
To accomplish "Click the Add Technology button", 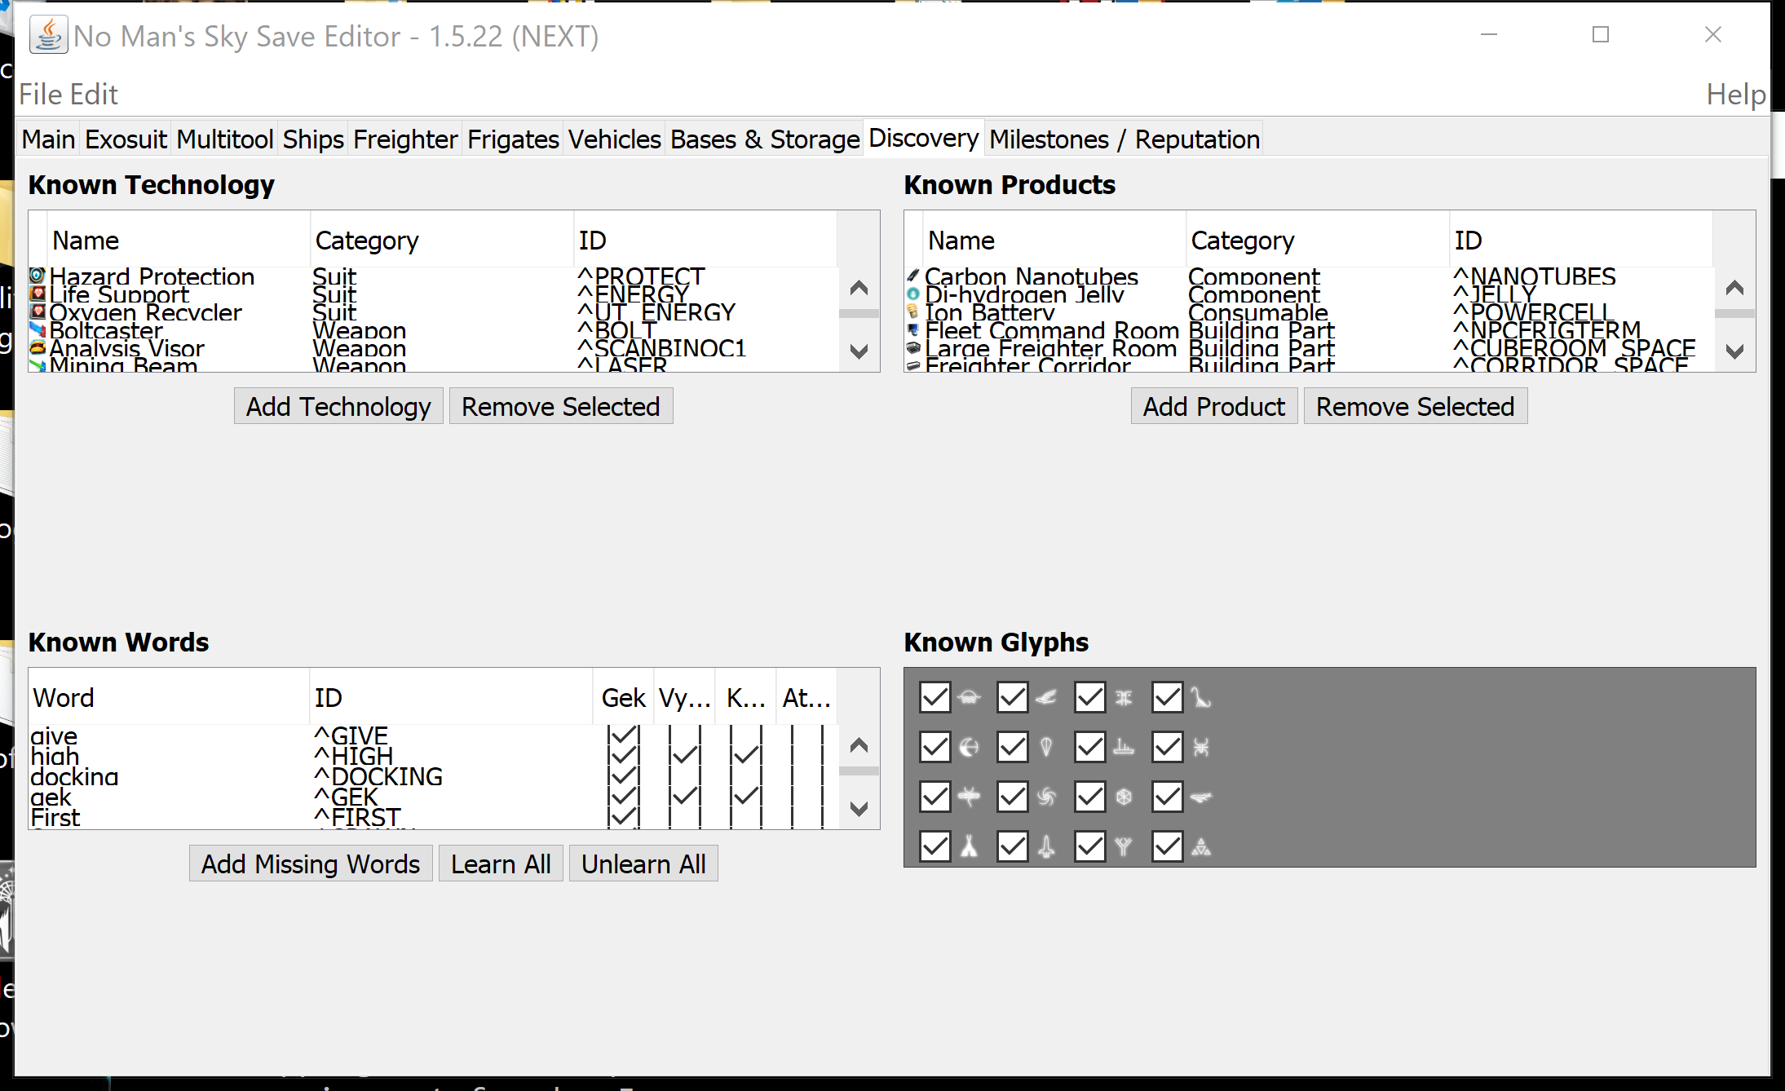I will coord(338,406).
